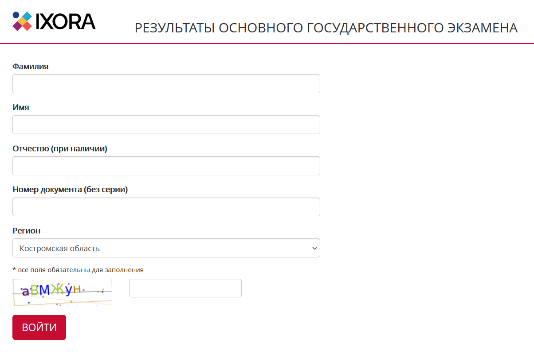Submit the form with ВОЙТИ button
Image resolution: width=534 pixels, height=352 pixels.
pyautogui.click(x=39, y=328)
